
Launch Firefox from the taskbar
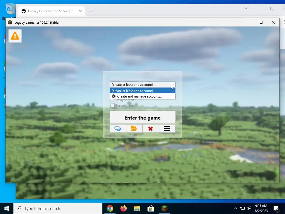(123, 208)
